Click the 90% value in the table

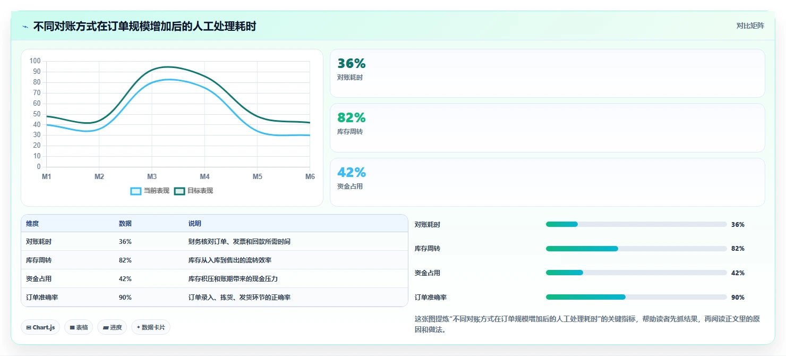tap(125, 297)
